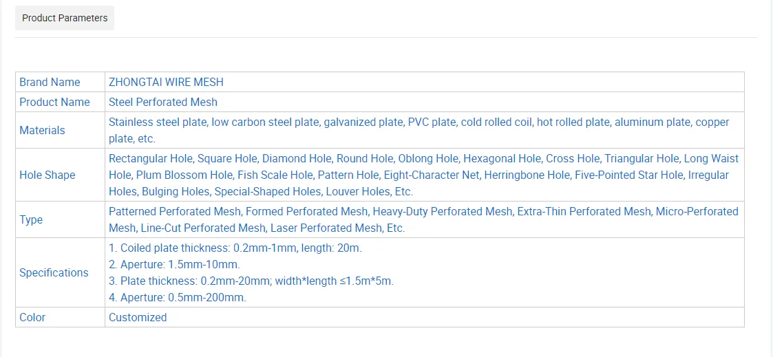Viewport: 773px width, 357px height.
Task: Click the Brand Name label cell
Action: 50,82
